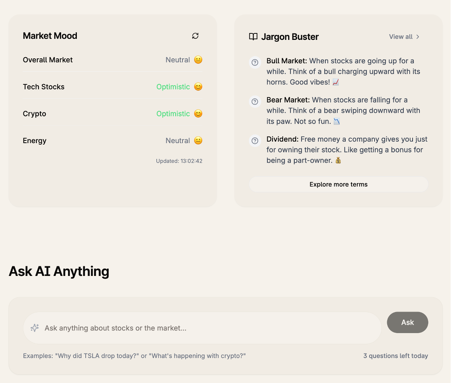Click the question icon next to Bear Market
451x383 pixels.
coord(254,102)
